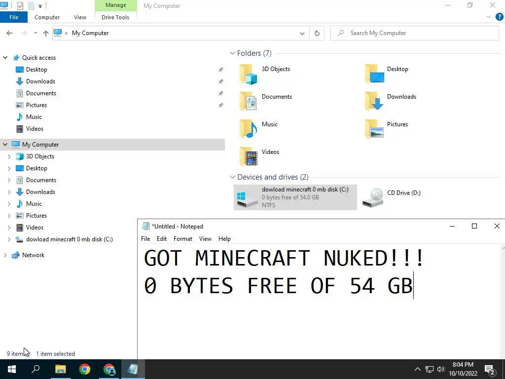Open the 3D Objects folder icon
The image size is (505, 379).
249,74
